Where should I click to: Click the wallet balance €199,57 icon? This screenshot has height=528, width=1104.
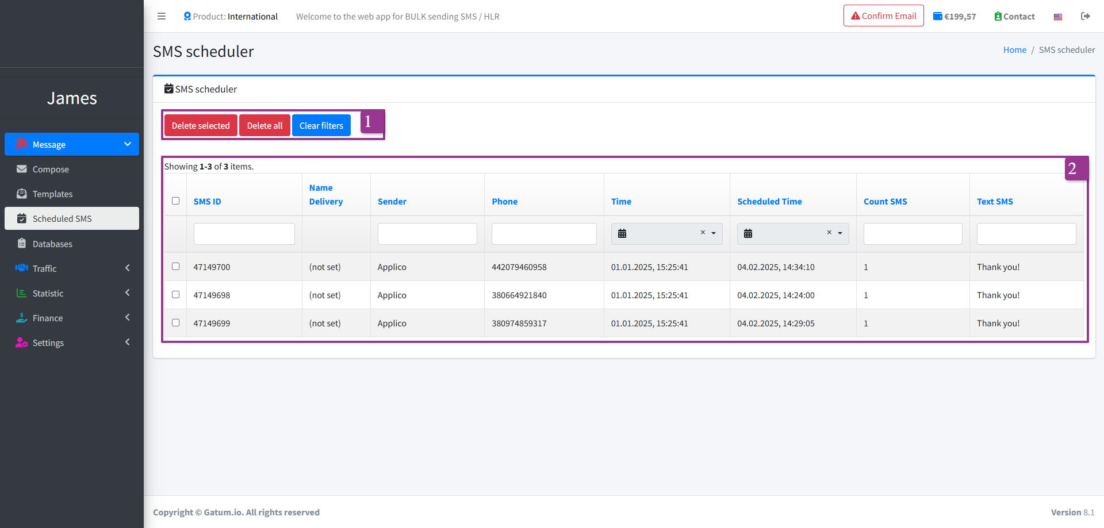(x=938, y=16)
